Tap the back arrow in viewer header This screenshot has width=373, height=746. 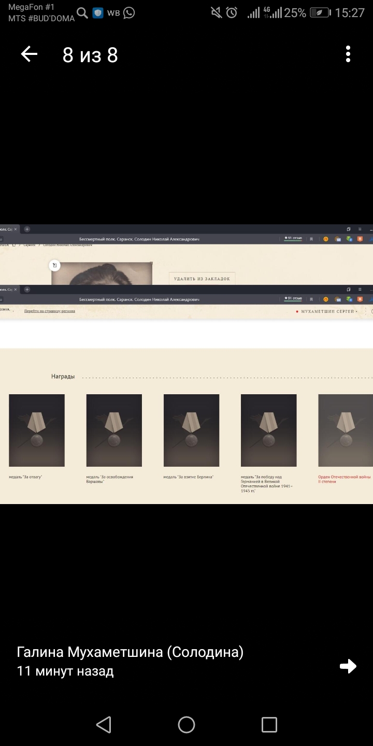[x=29, y=54]
